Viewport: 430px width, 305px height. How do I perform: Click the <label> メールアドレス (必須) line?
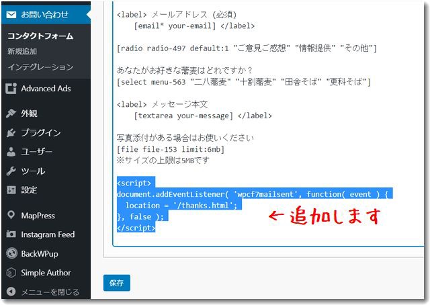click(x=177, y=14)
